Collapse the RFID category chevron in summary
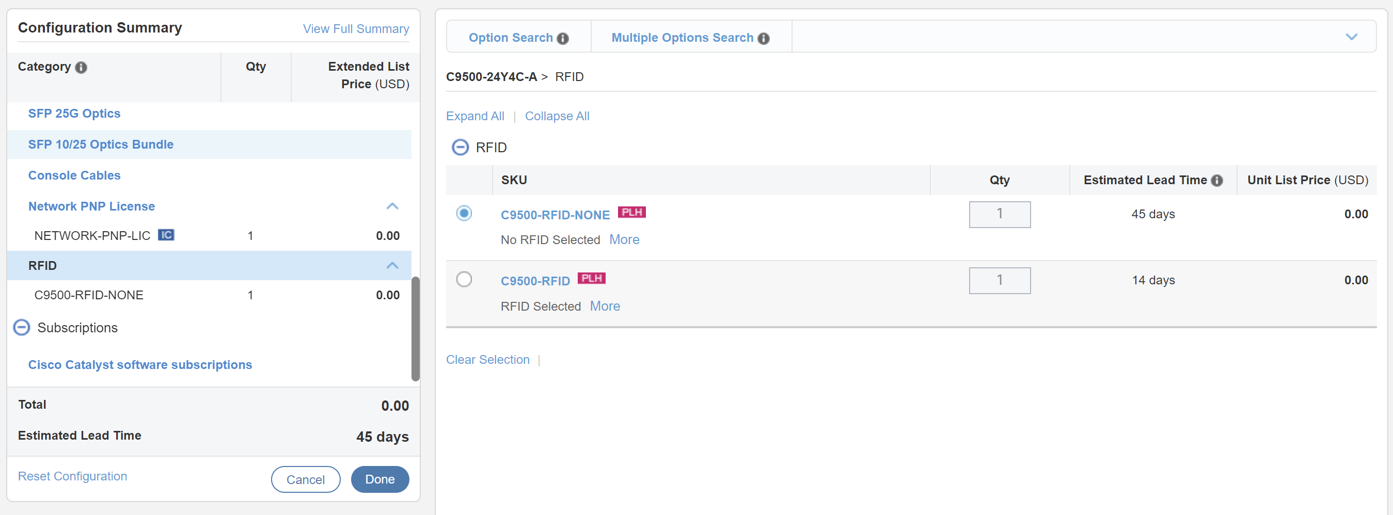The height and width of the screenshot is (515, 1393). [392, 266]
